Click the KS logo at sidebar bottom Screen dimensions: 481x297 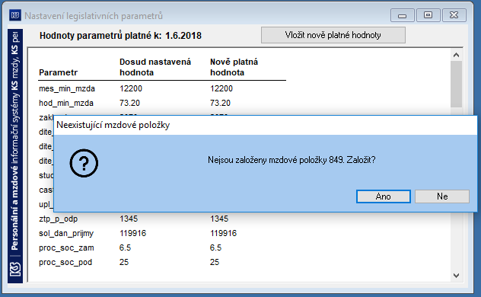(x=15, y=270)
